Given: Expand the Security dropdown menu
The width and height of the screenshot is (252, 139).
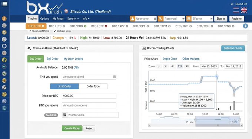Looking at the screenshot, I should (x=73, y=19).
